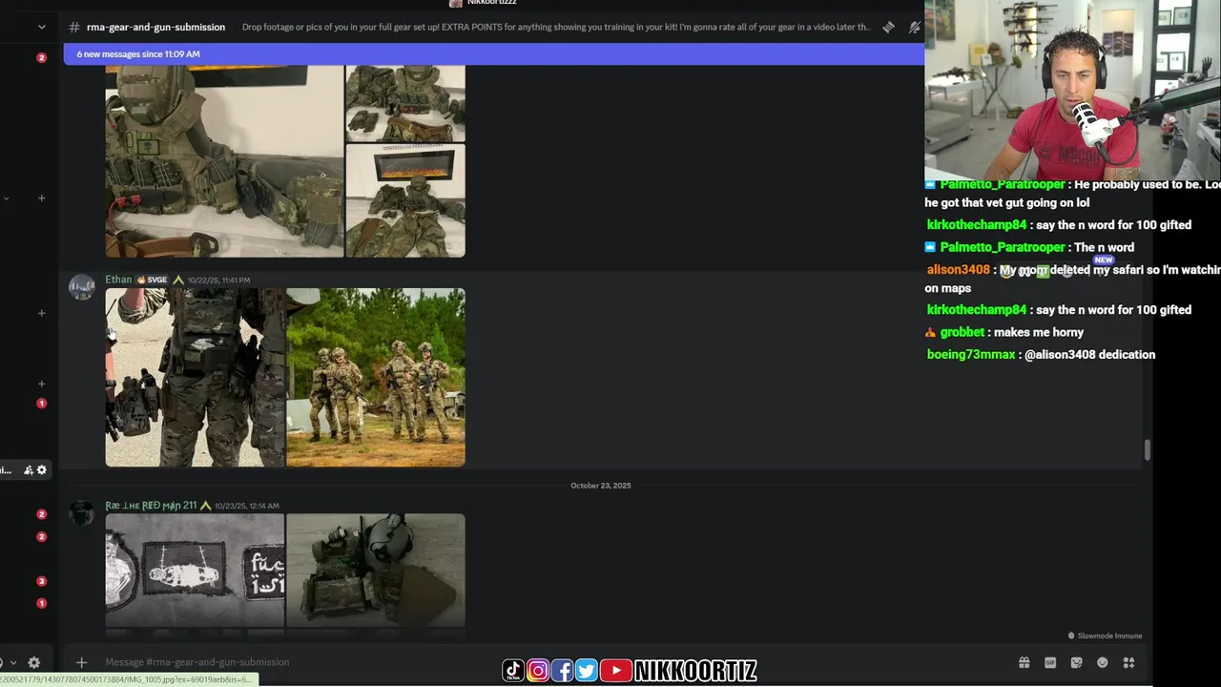Open the sticker picker
The image size is (1221, 687).
click(1076, 662)
